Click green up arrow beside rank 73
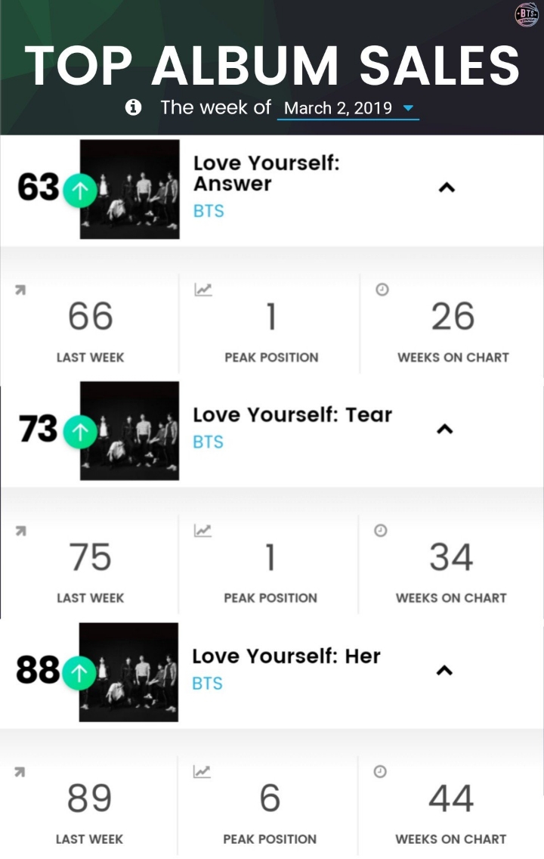This screenshot has height=859, width=544. point(80,433)
